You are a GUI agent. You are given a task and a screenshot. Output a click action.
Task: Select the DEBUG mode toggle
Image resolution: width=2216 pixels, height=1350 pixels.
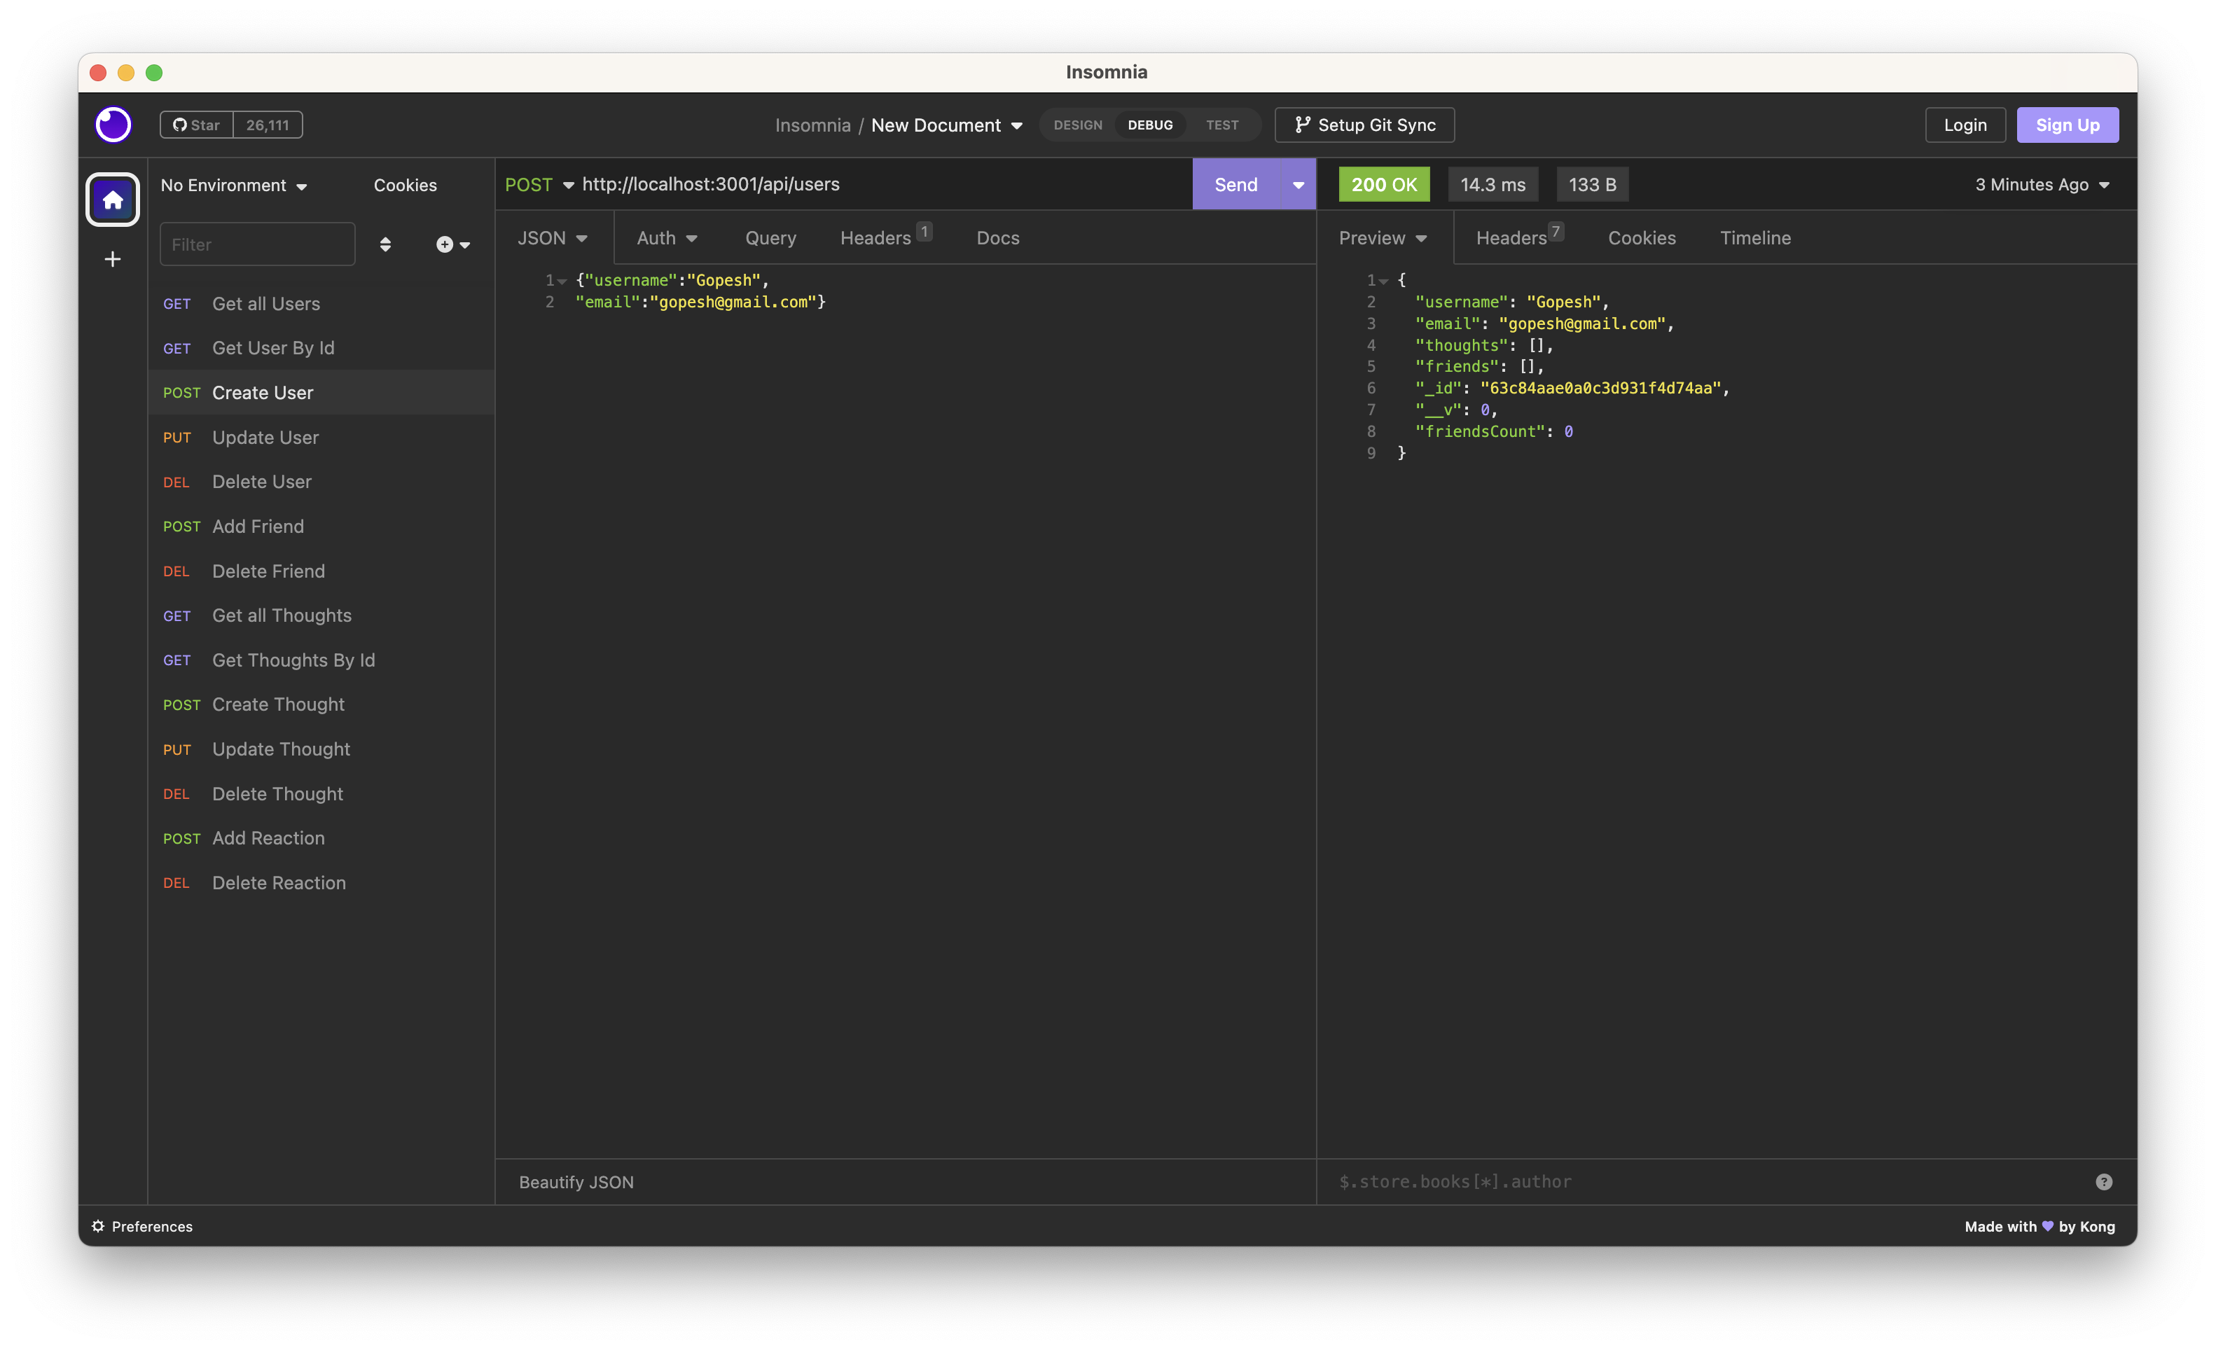coord(1150,125)
